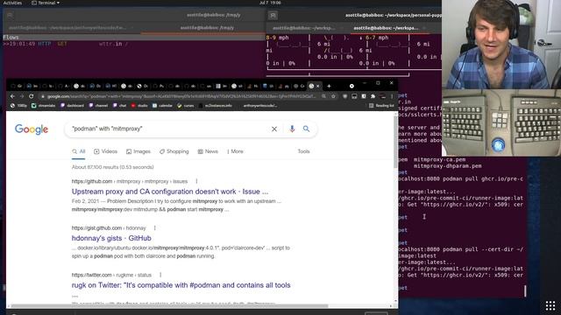Click new-tab icon of right terminal window

coord(273,16)
